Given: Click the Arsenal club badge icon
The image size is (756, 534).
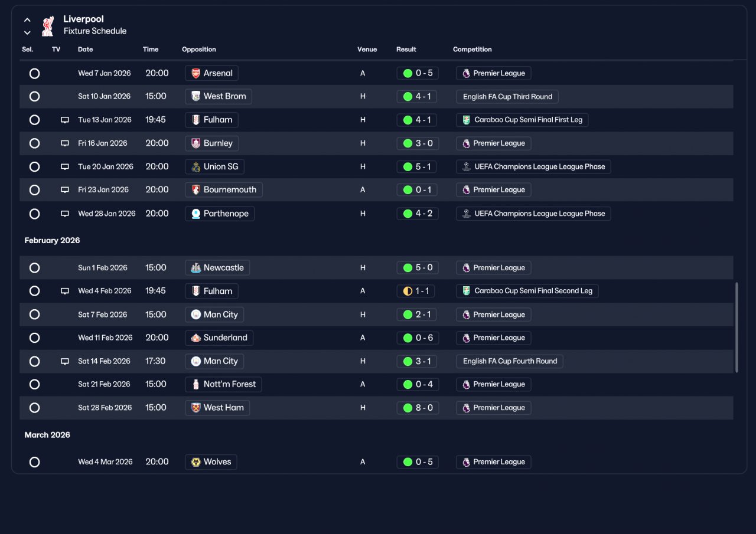Looking at the screenshot, I should pos(196,73).
